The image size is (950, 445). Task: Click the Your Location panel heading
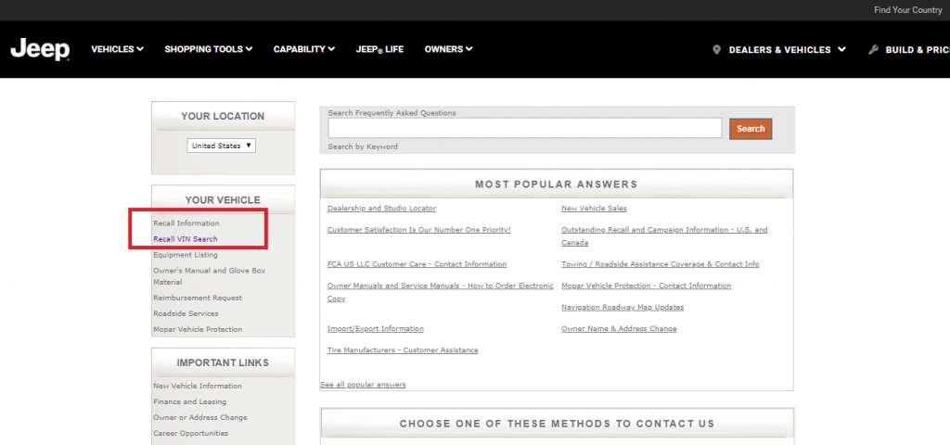point(223,116)
